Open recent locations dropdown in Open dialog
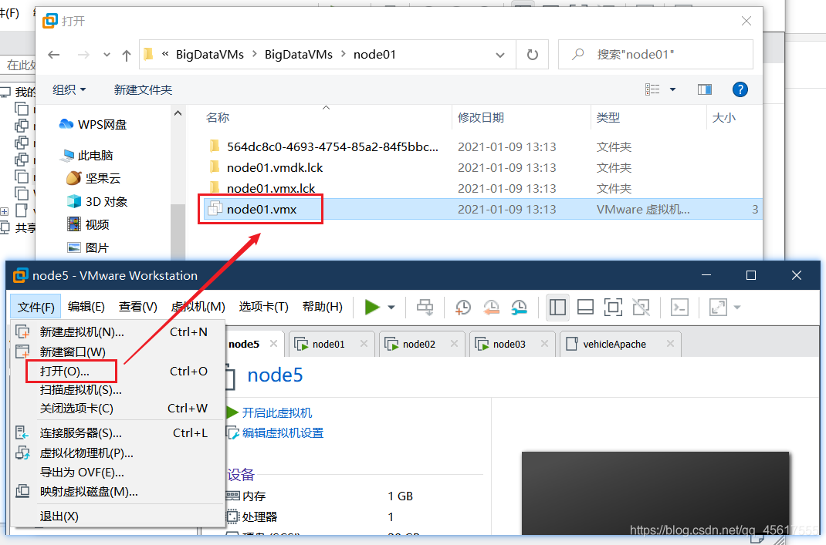 coord(107,55)
